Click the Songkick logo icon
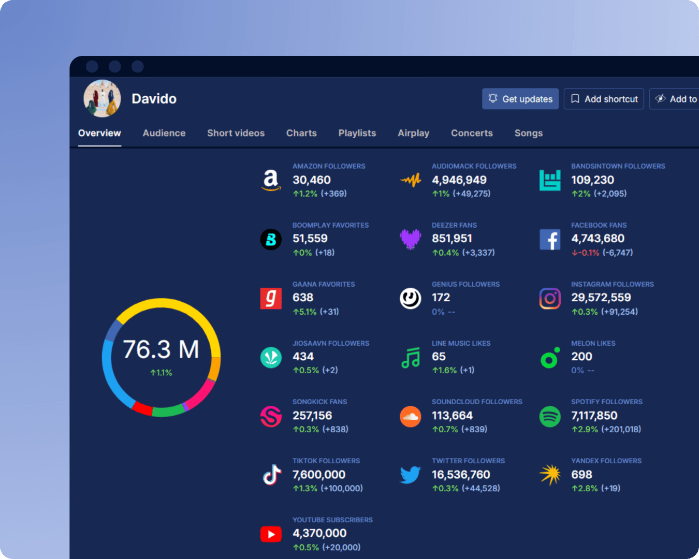This screenshot has height=559, width=699. point(271,416)
